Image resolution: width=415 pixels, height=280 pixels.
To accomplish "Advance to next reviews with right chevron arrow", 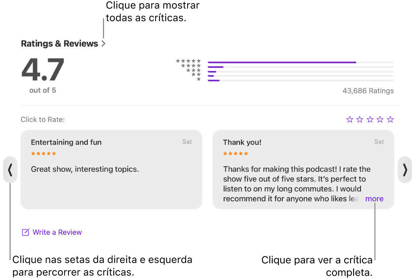I will [405, 170].
